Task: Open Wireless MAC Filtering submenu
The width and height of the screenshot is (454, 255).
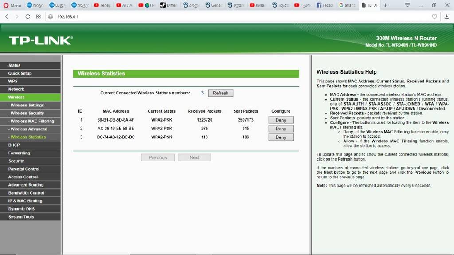Action: 31,121
